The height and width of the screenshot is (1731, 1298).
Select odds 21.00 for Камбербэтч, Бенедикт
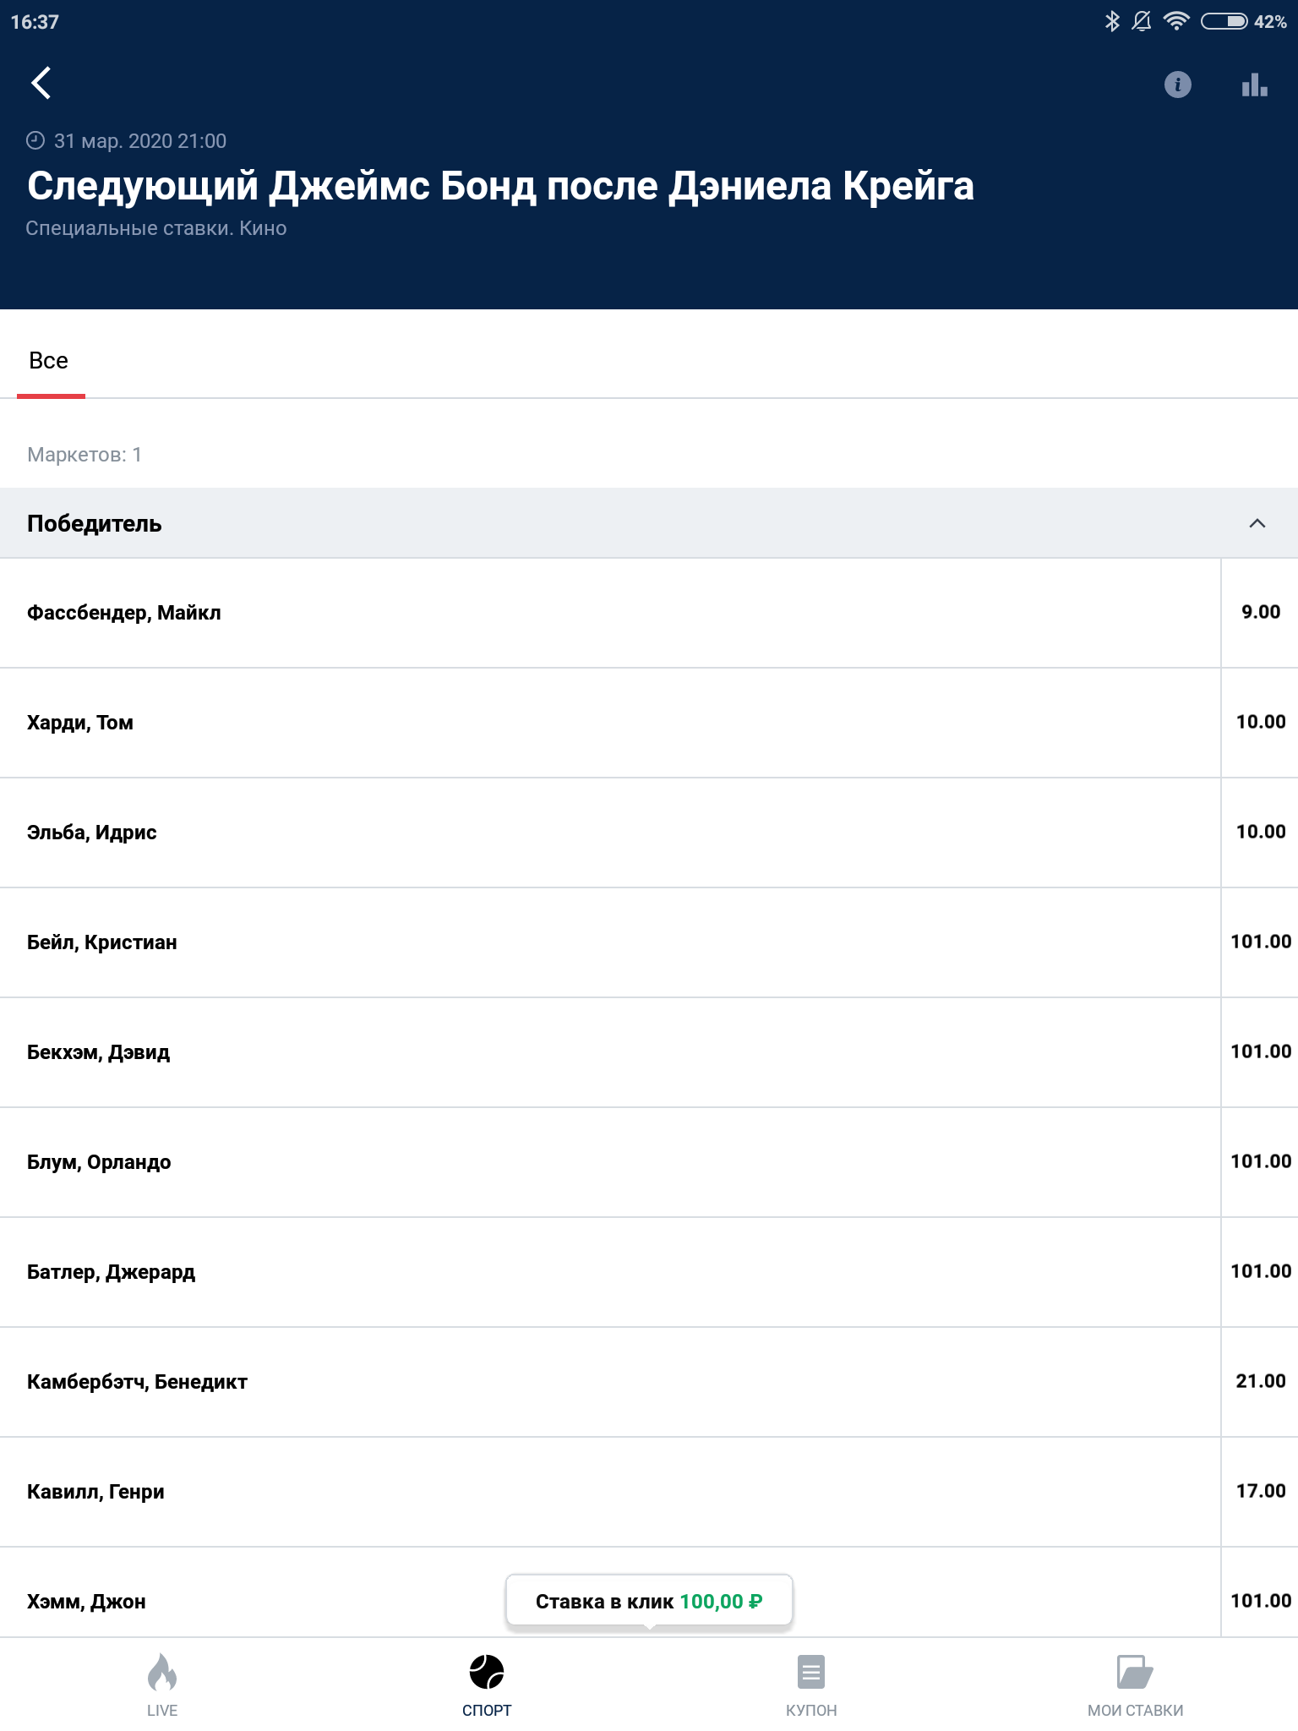pyautogui.click(x=1260, y=1382)
